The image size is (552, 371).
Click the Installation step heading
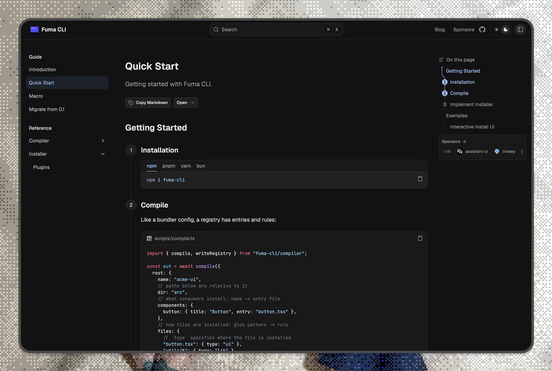coord(160,150)
